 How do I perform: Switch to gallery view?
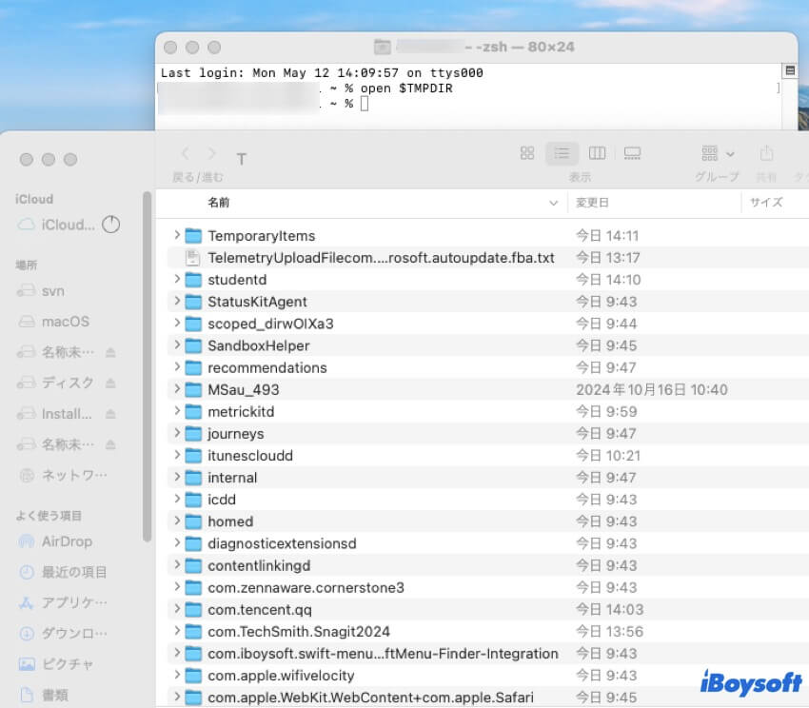632,153
